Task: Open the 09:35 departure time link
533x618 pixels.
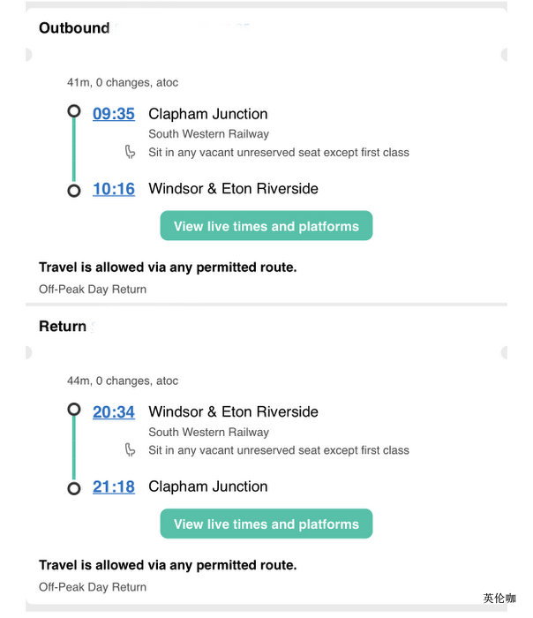Action: click(x=114, y=114)
